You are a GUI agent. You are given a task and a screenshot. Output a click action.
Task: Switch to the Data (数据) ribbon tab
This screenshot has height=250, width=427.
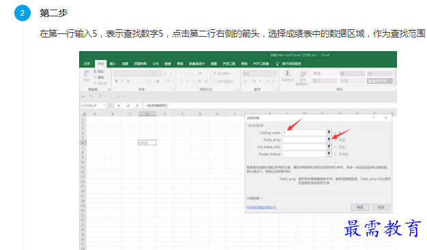168,63
